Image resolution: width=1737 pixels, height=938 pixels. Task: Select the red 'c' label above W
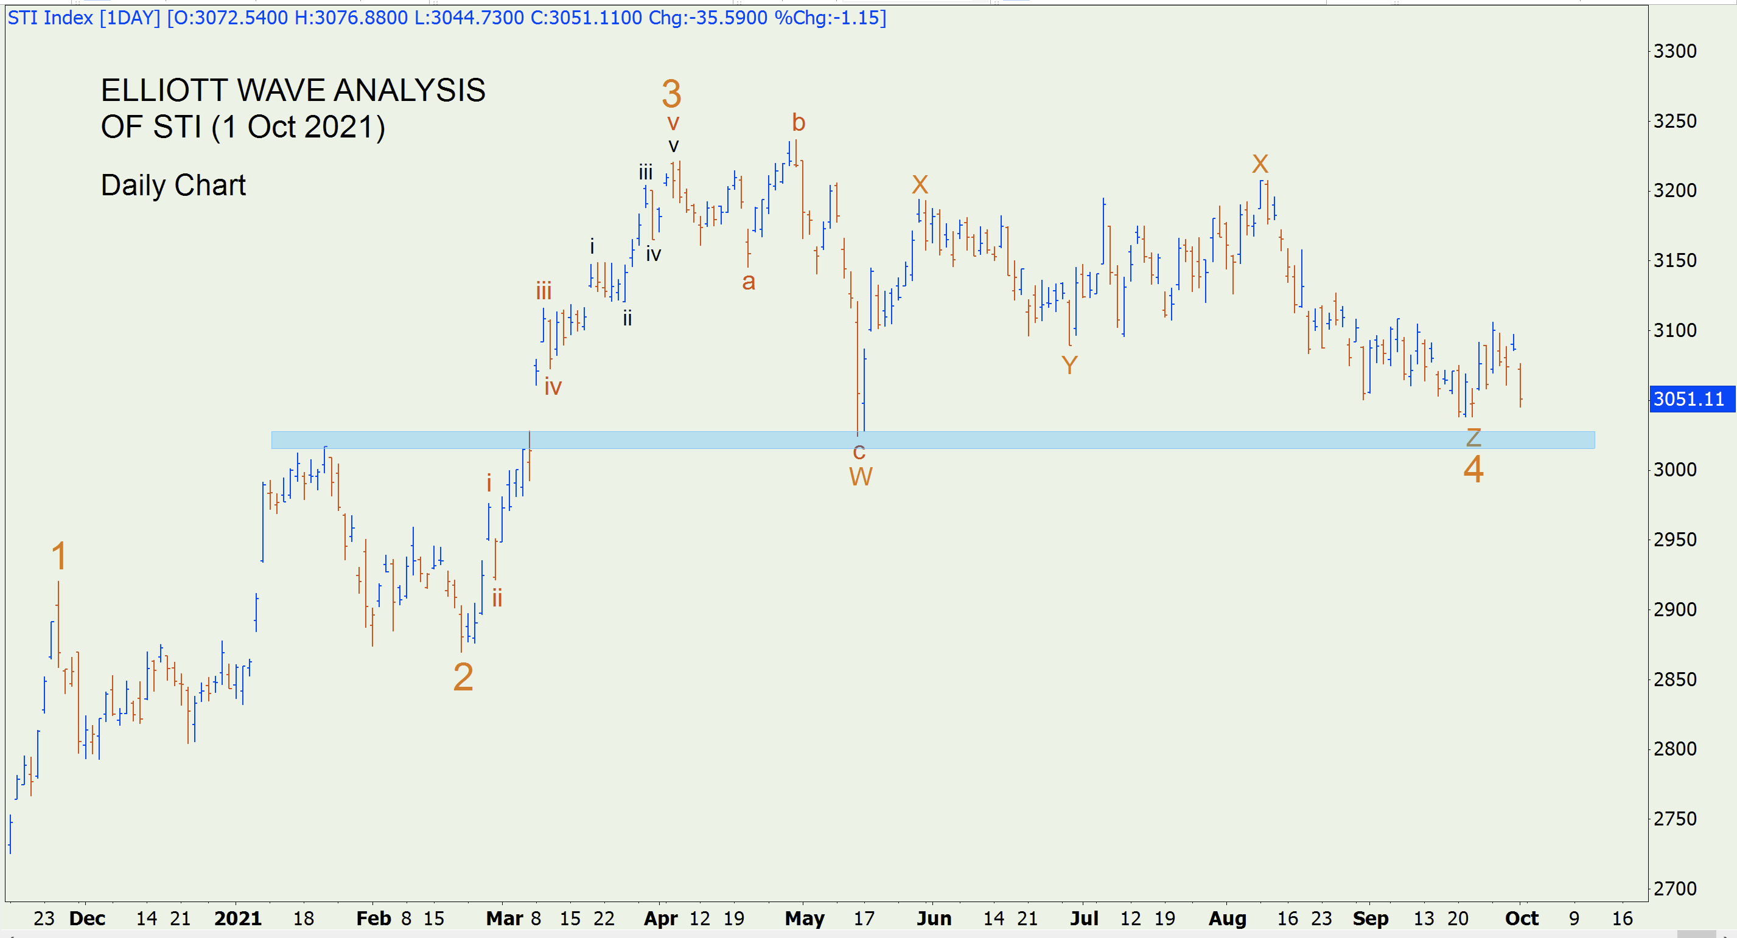coord(859,452)
